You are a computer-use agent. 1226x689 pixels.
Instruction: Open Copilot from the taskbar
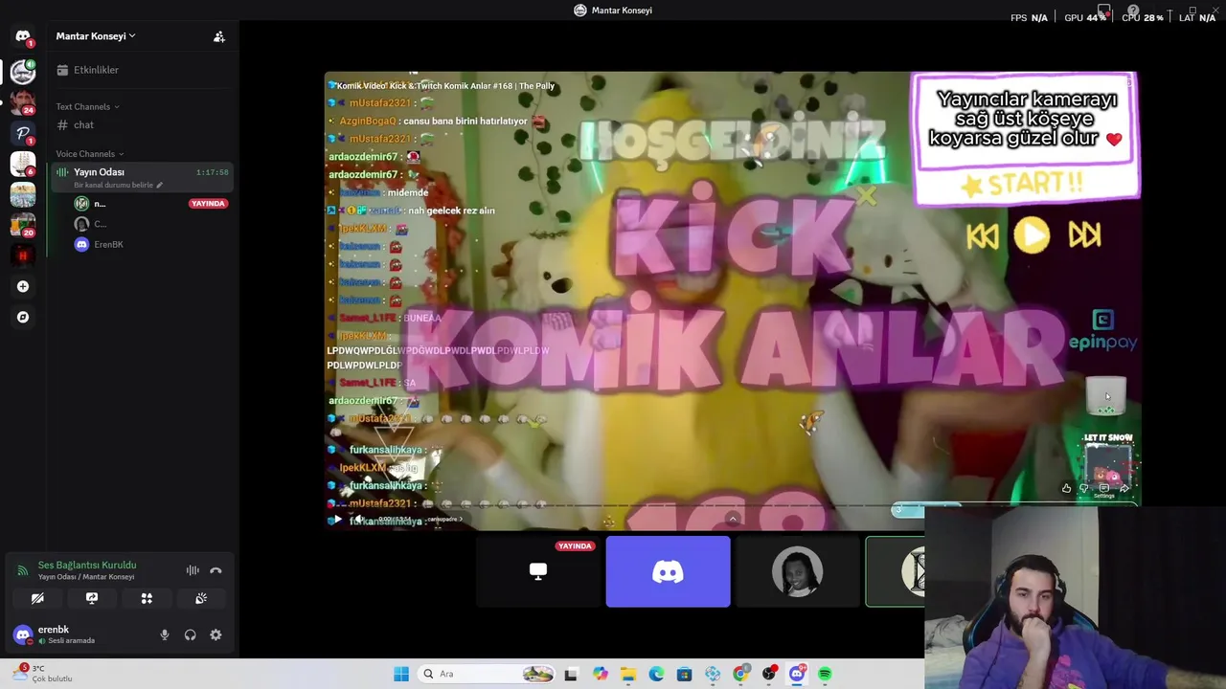[600, 674]
